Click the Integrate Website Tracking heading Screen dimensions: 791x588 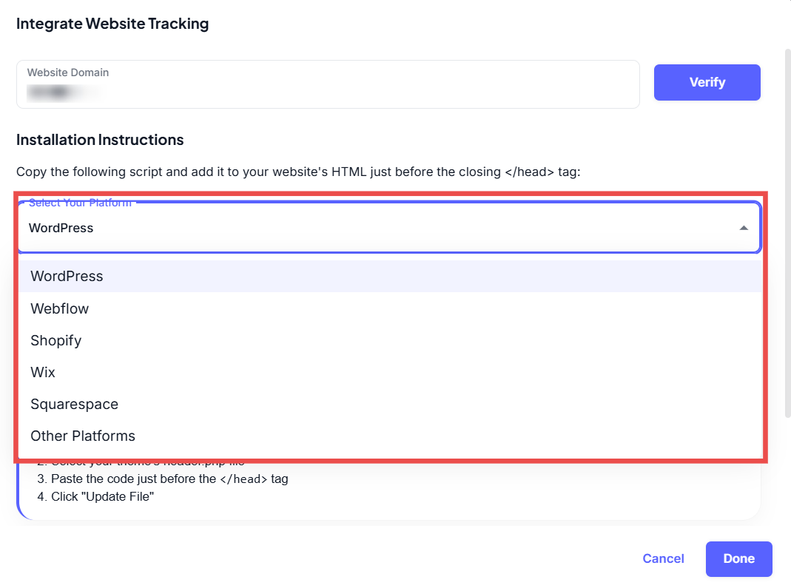tap(112, 24)
